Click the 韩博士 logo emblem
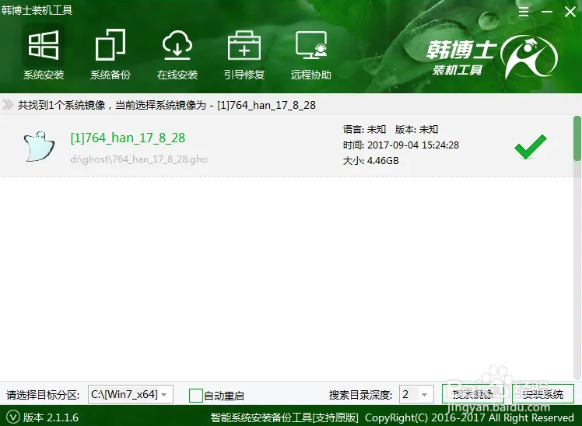 point(528,56)
